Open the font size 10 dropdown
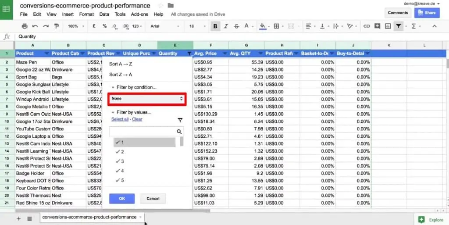This screenshot has width=449, height=225. click(197, 26)
